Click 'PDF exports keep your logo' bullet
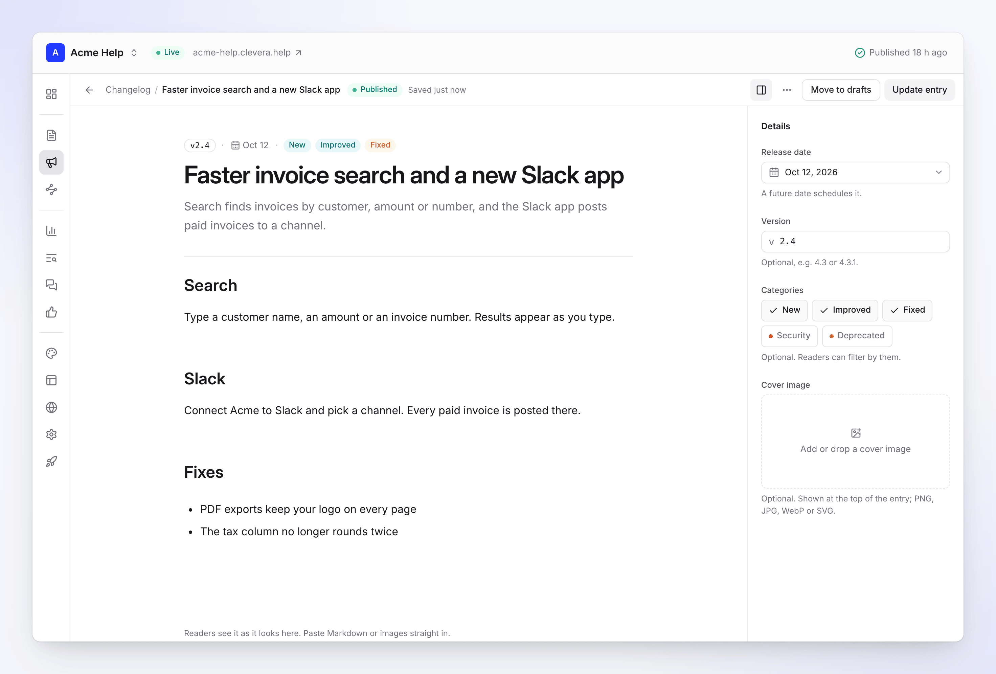The width and height of the screenshot is (996, 674). 308,509
